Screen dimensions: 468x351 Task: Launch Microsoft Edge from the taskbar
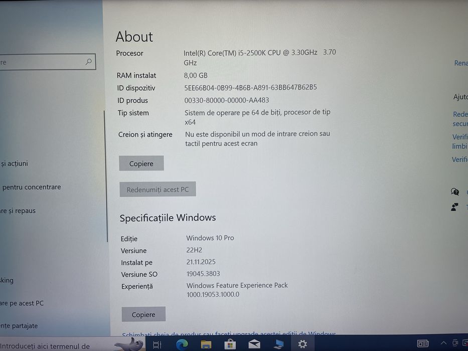(x=182, y=344)
